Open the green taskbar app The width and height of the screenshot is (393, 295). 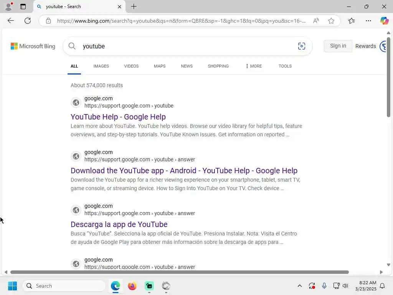tap(149, 286)
